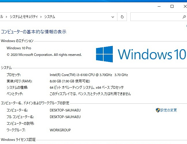The image size is (187, 144).
Task: Focus the Control Panel search box
Action: point(159,17)
